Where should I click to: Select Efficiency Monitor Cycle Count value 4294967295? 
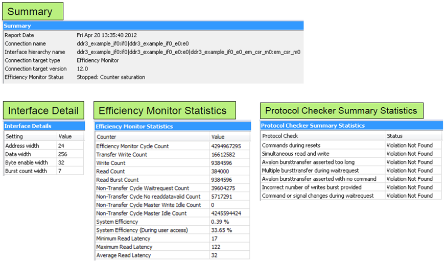pos(226,146)
